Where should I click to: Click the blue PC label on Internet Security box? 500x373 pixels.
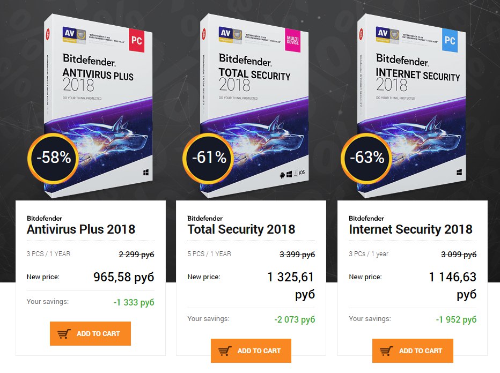[450, 40]
